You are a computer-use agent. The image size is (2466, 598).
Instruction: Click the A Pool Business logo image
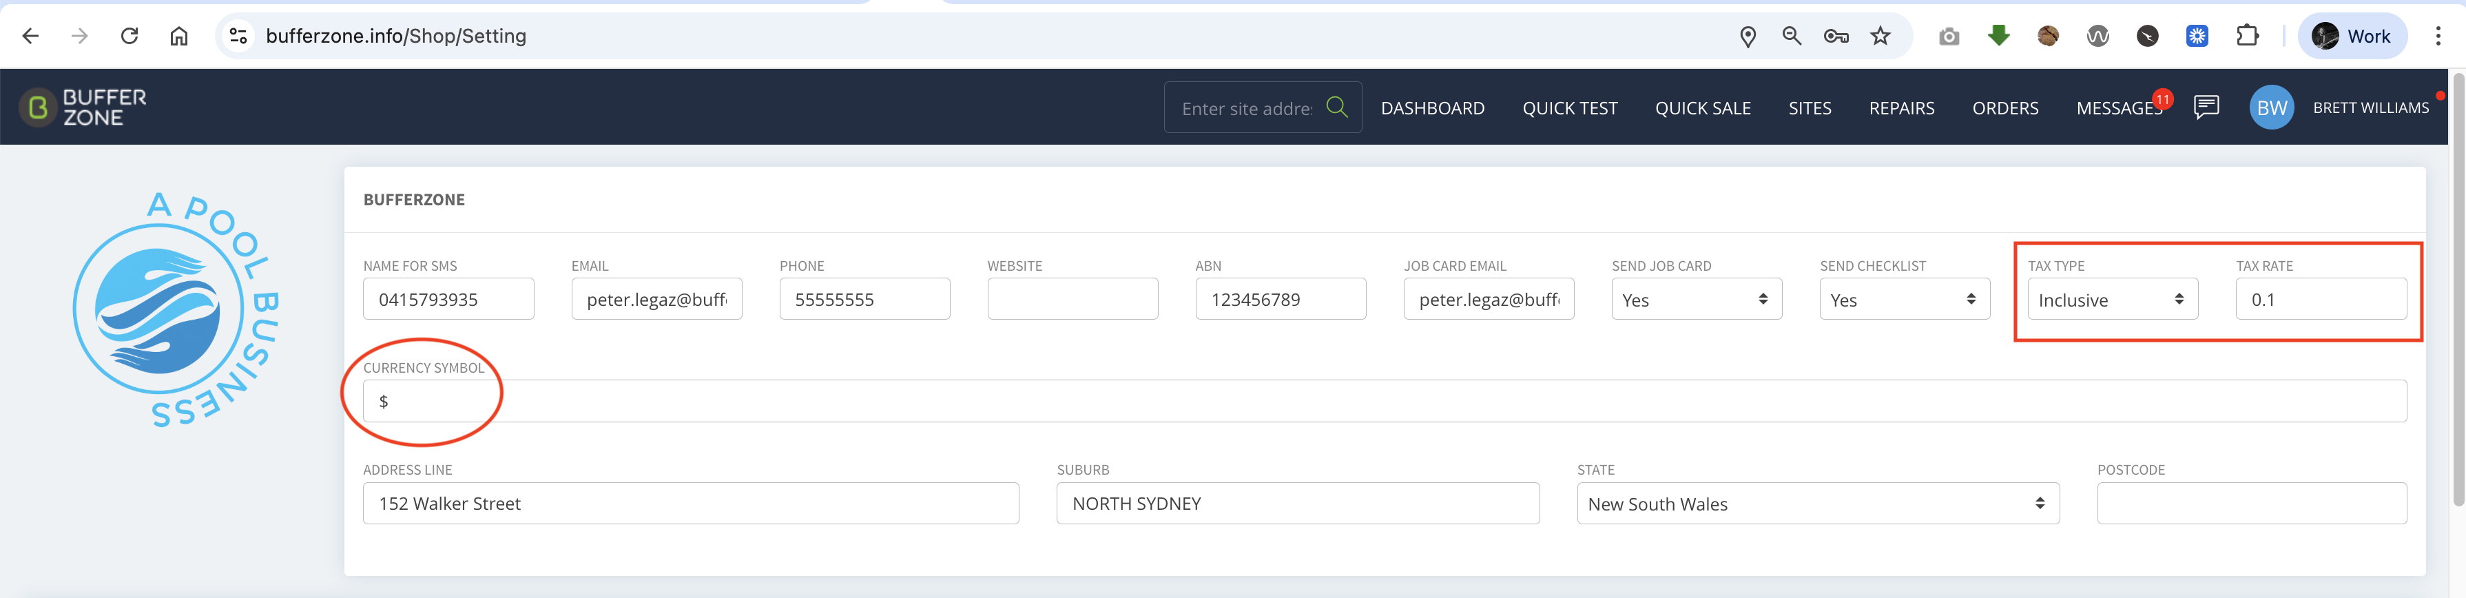(x=175, y=309)
